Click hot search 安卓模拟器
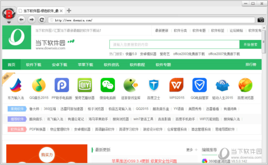This screenshot has width=268, height=165. [x=148, y=54]
